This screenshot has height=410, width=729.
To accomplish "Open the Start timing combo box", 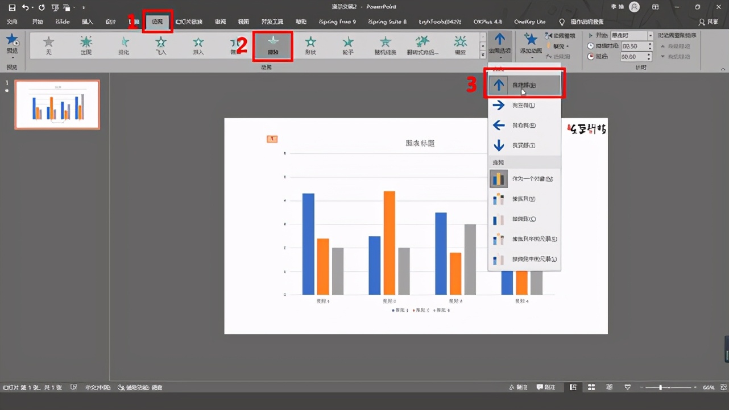I will tap(632, 35).
